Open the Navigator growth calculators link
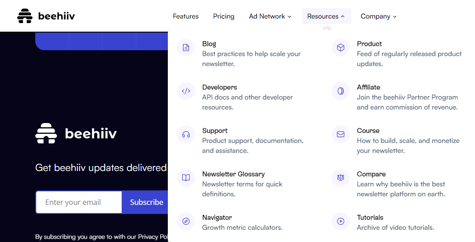The image size is (475, 242). click(217, 218)
